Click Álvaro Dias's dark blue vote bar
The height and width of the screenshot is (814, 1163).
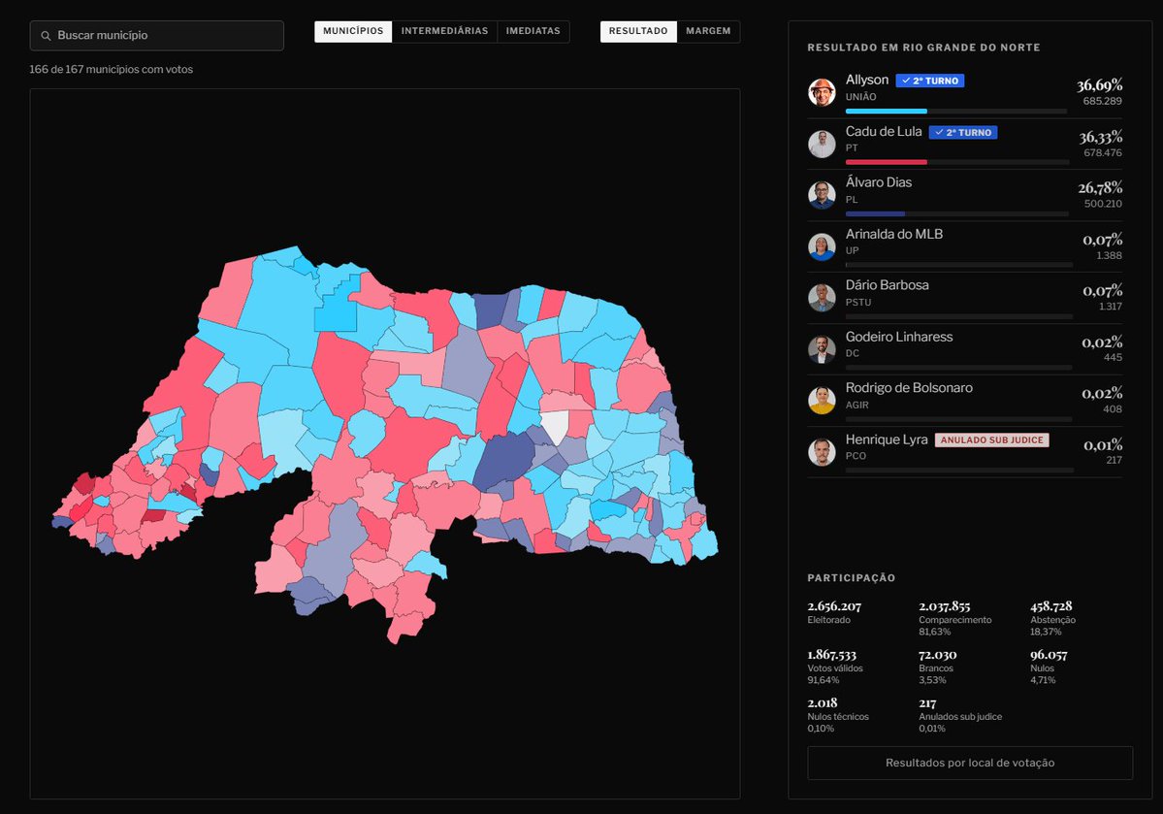(875, 213)
